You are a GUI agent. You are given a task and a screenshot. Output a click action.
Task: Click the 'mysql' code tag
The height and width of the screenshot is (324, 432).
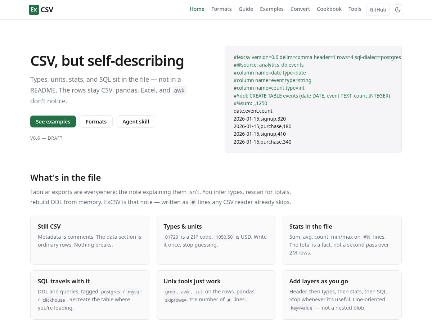click(x=134, y=292)
